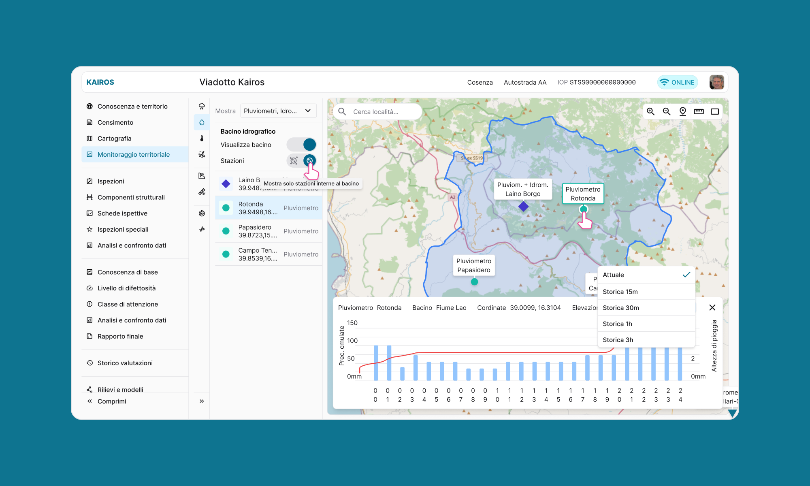Show only stations inside the basin
Image resolution: width=810 pixels, height=486 pixels.
pyautogui.click(x=309, y=161)
